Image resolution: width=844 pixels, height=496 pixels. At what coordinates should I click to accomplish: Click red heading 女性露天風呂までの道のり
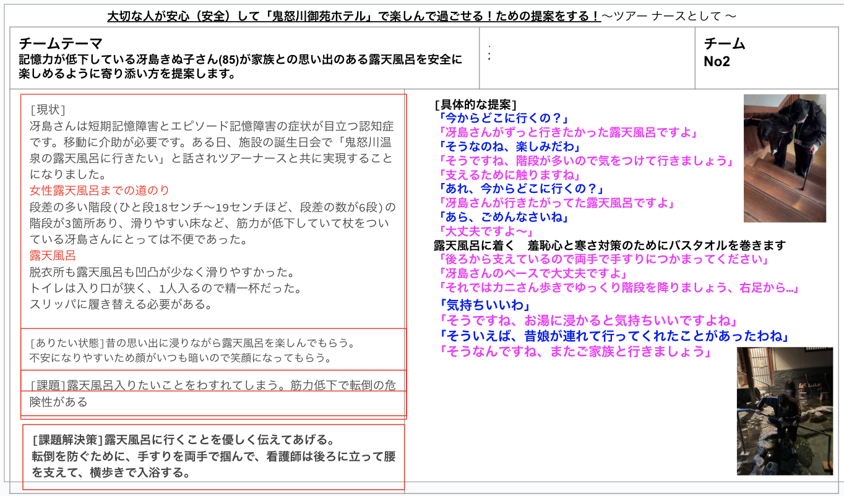(x=99, y=190)
